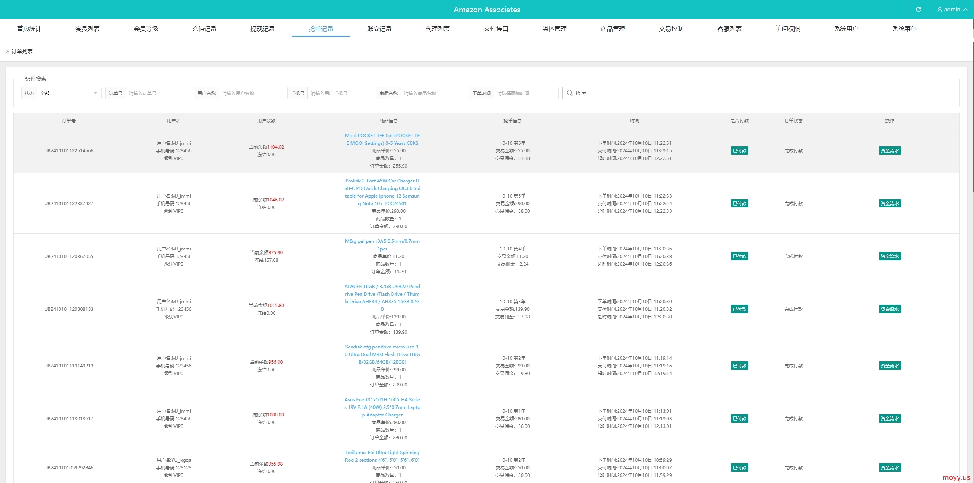
Task: Click 资金流水 for order UB2410101113013617
Action: click(x=890, y=418)
